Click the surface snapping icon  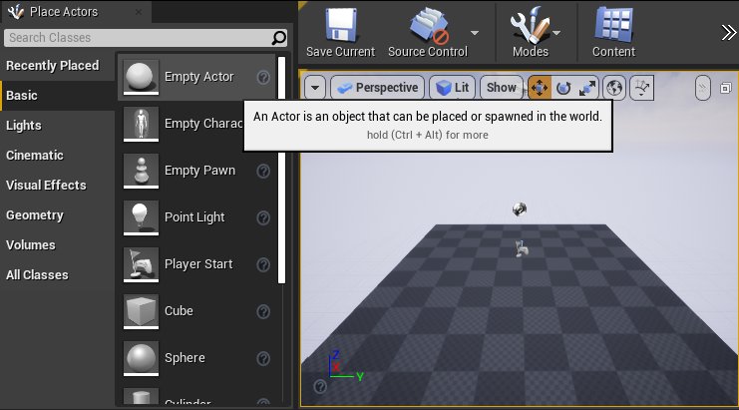pos(641,88)
